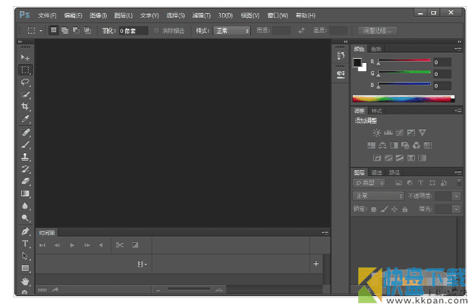This screenshot has width=471, height=307.
Task: Click the foreground color swatch
Action: coord(357,62)
